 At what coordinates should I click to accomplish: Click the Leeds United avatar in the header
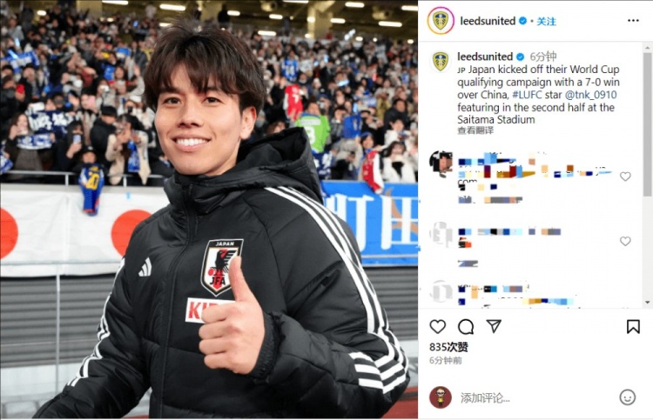(x=441, y=20)
